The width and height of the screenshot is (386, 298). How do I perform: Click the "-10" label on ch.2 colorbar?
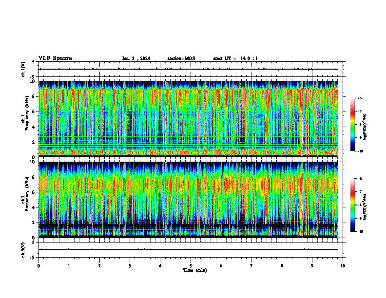click(360, 232)
